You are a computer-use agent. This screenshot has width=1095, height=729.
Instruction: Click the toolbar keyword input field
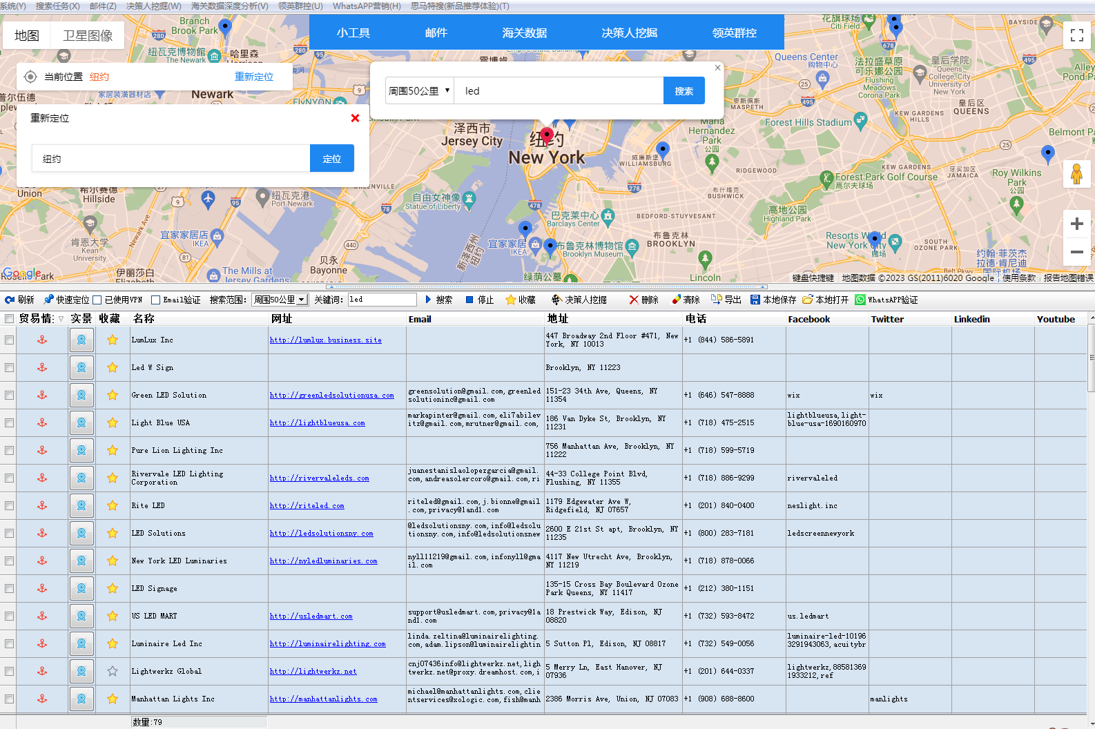click(x=382, y=300)
